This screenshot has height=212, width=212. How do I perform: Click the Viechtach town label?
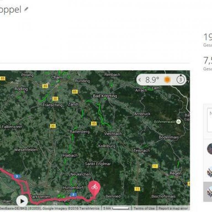113,134
